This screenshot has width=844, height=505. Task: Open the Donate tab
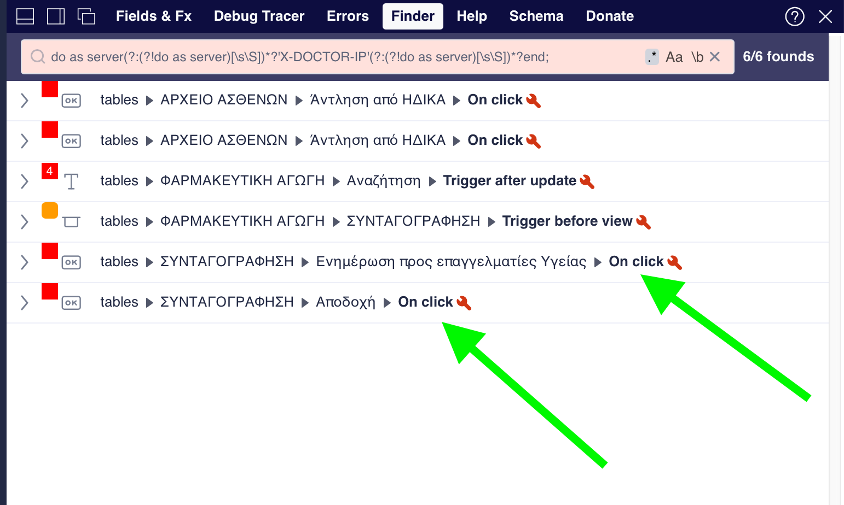click(610, 16)
